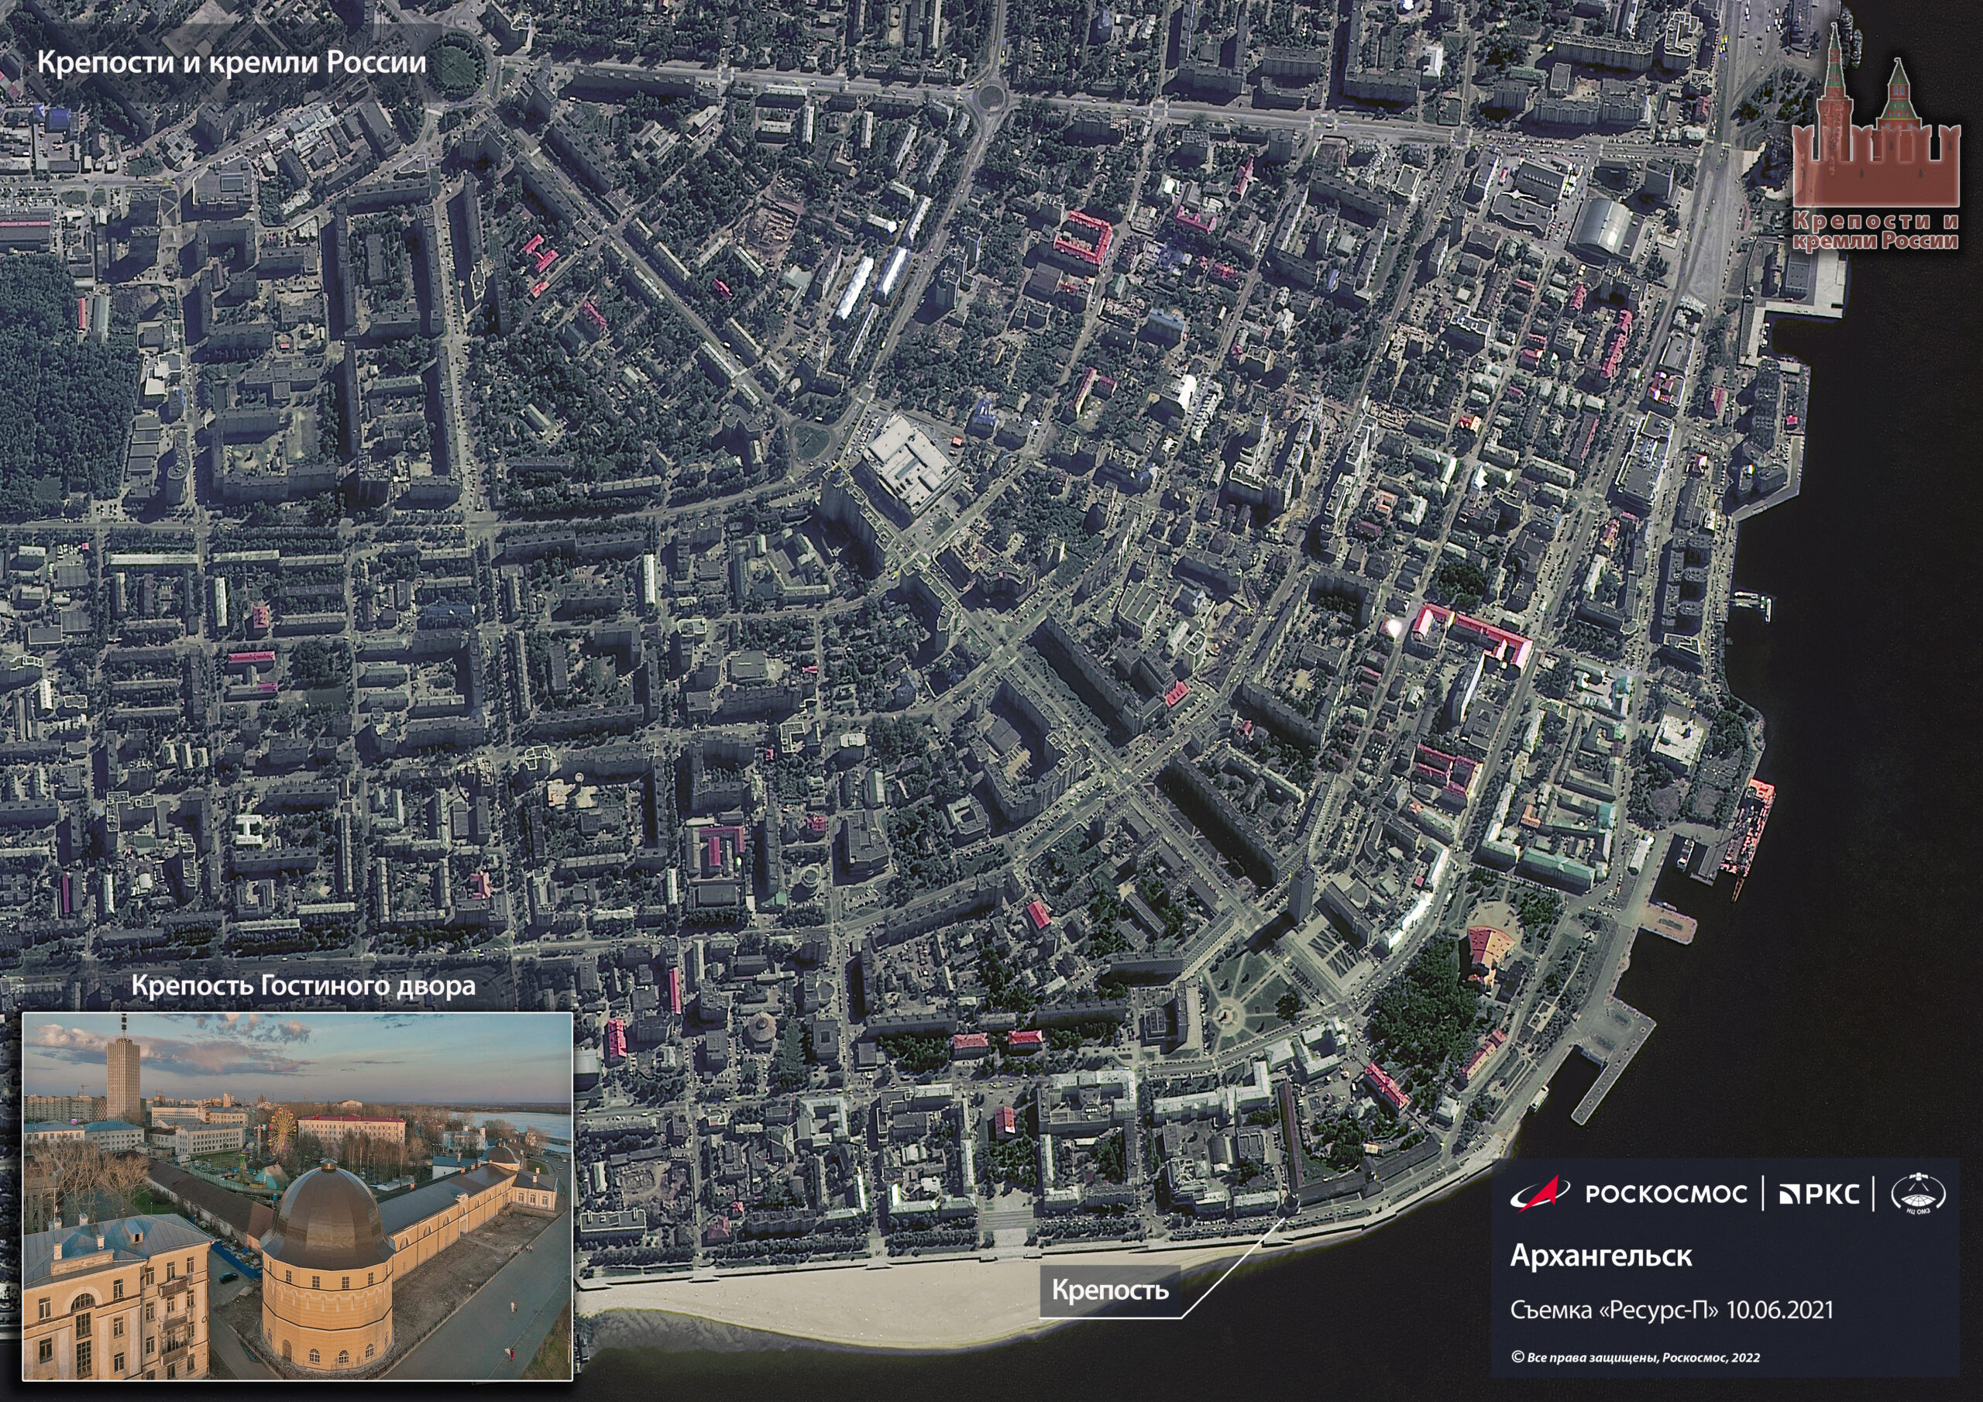Click the Roscosmos logo icon
The width and height of the screenshot is (1983, 1402).
click(x=1540, y=1193)
